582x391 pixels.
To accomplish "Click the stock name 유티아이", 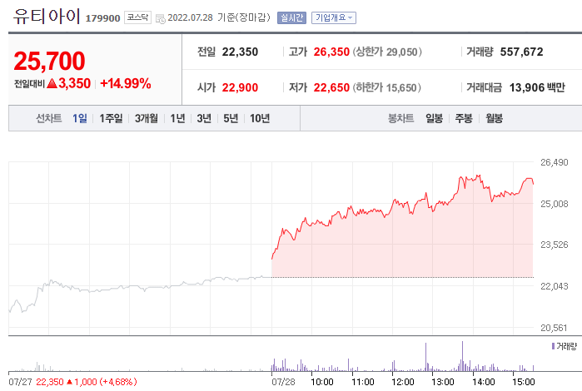I will point(47,17).
